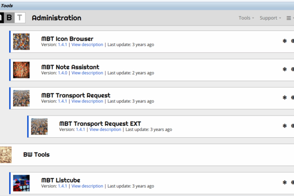Click the globe icon in MBT Note Assistant row
This screenshot has height=196, width=294.
[293, 70]
